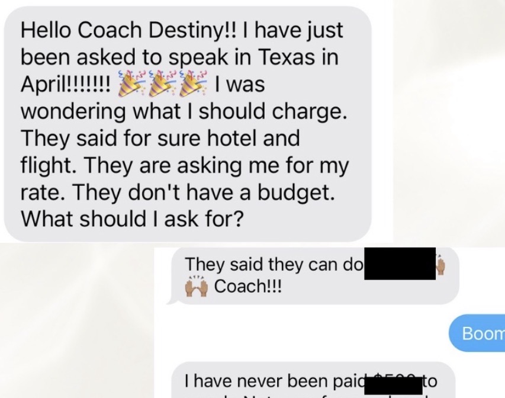Click the word 'Texas' in the first message

pyautogui.click(x=287, y=57)
